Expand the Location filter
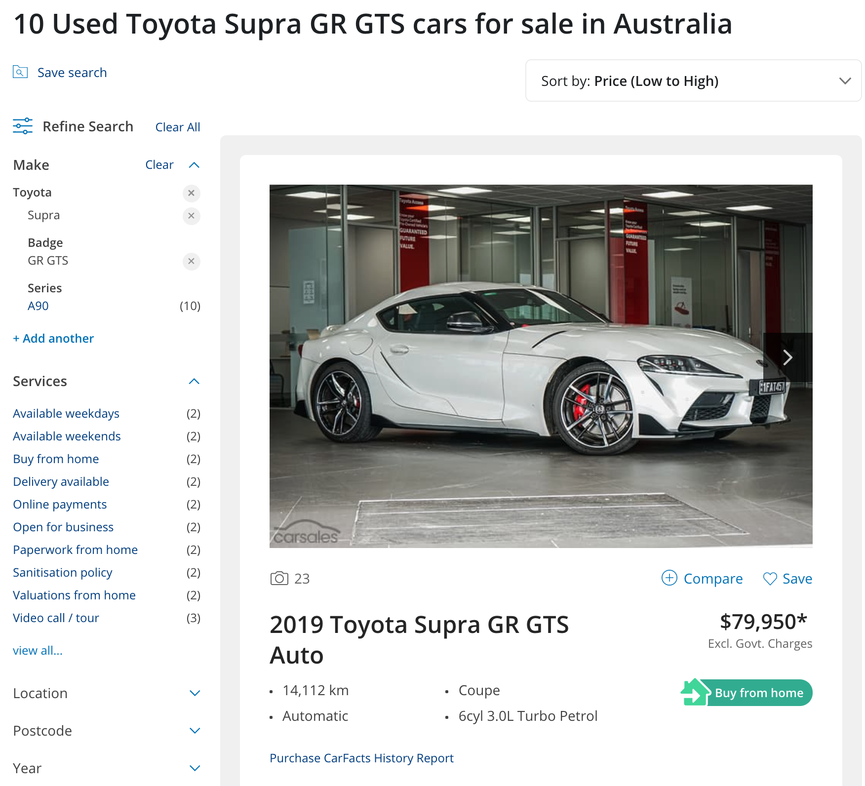 (x=106, y=693)
